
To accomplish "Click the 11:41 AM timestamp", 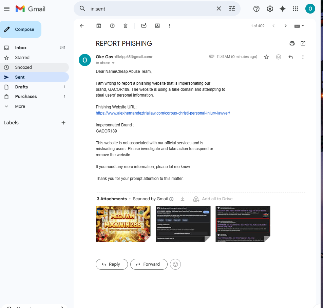I will point(237,57).
